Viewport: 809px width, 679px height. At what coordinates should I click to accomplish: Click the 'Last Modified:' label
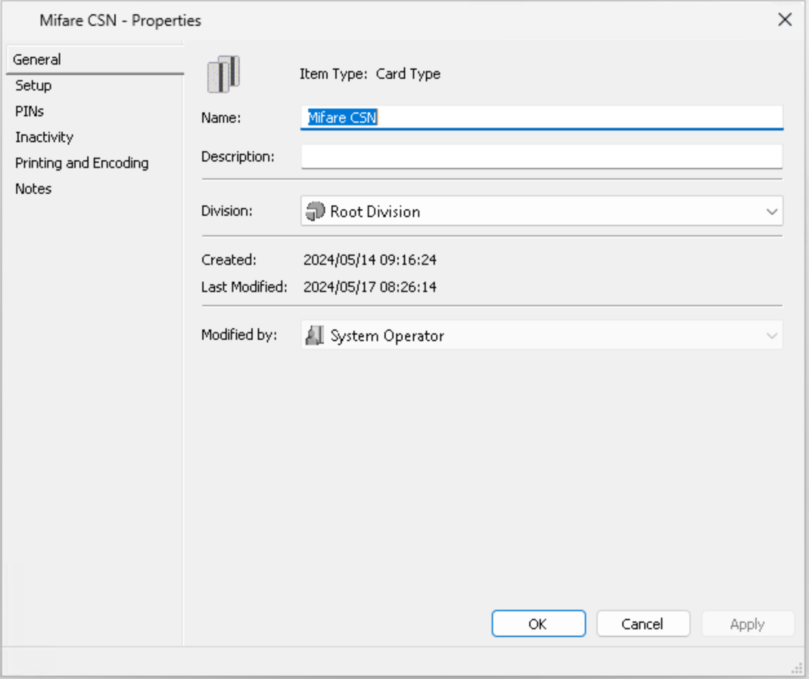(244, 287)
